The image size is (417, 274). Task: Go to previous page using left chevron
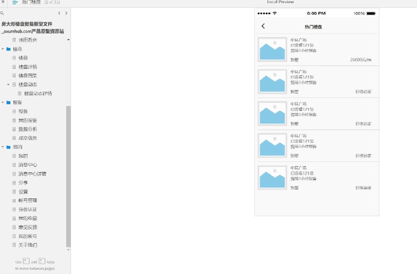[x=59, y=13]
